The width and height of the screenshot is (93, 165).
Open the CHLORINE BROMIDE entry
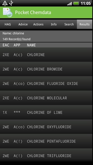[46, 69]
